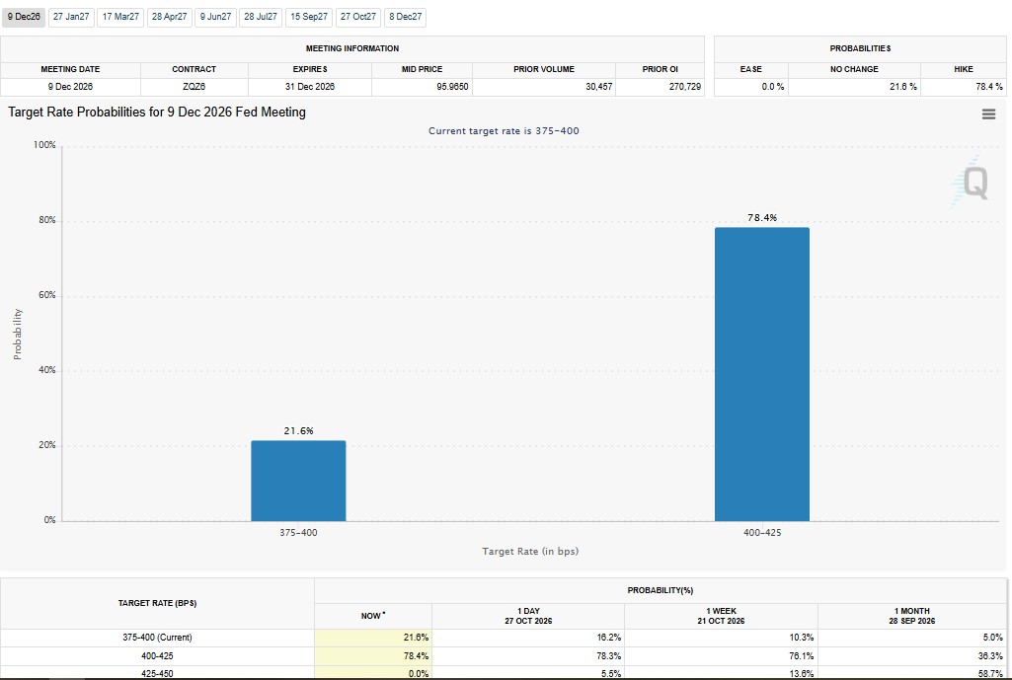Screen dimensions: 1012x680
Task: View the 9 Jun27 meeting tab
Action: [x=215, y=17]
